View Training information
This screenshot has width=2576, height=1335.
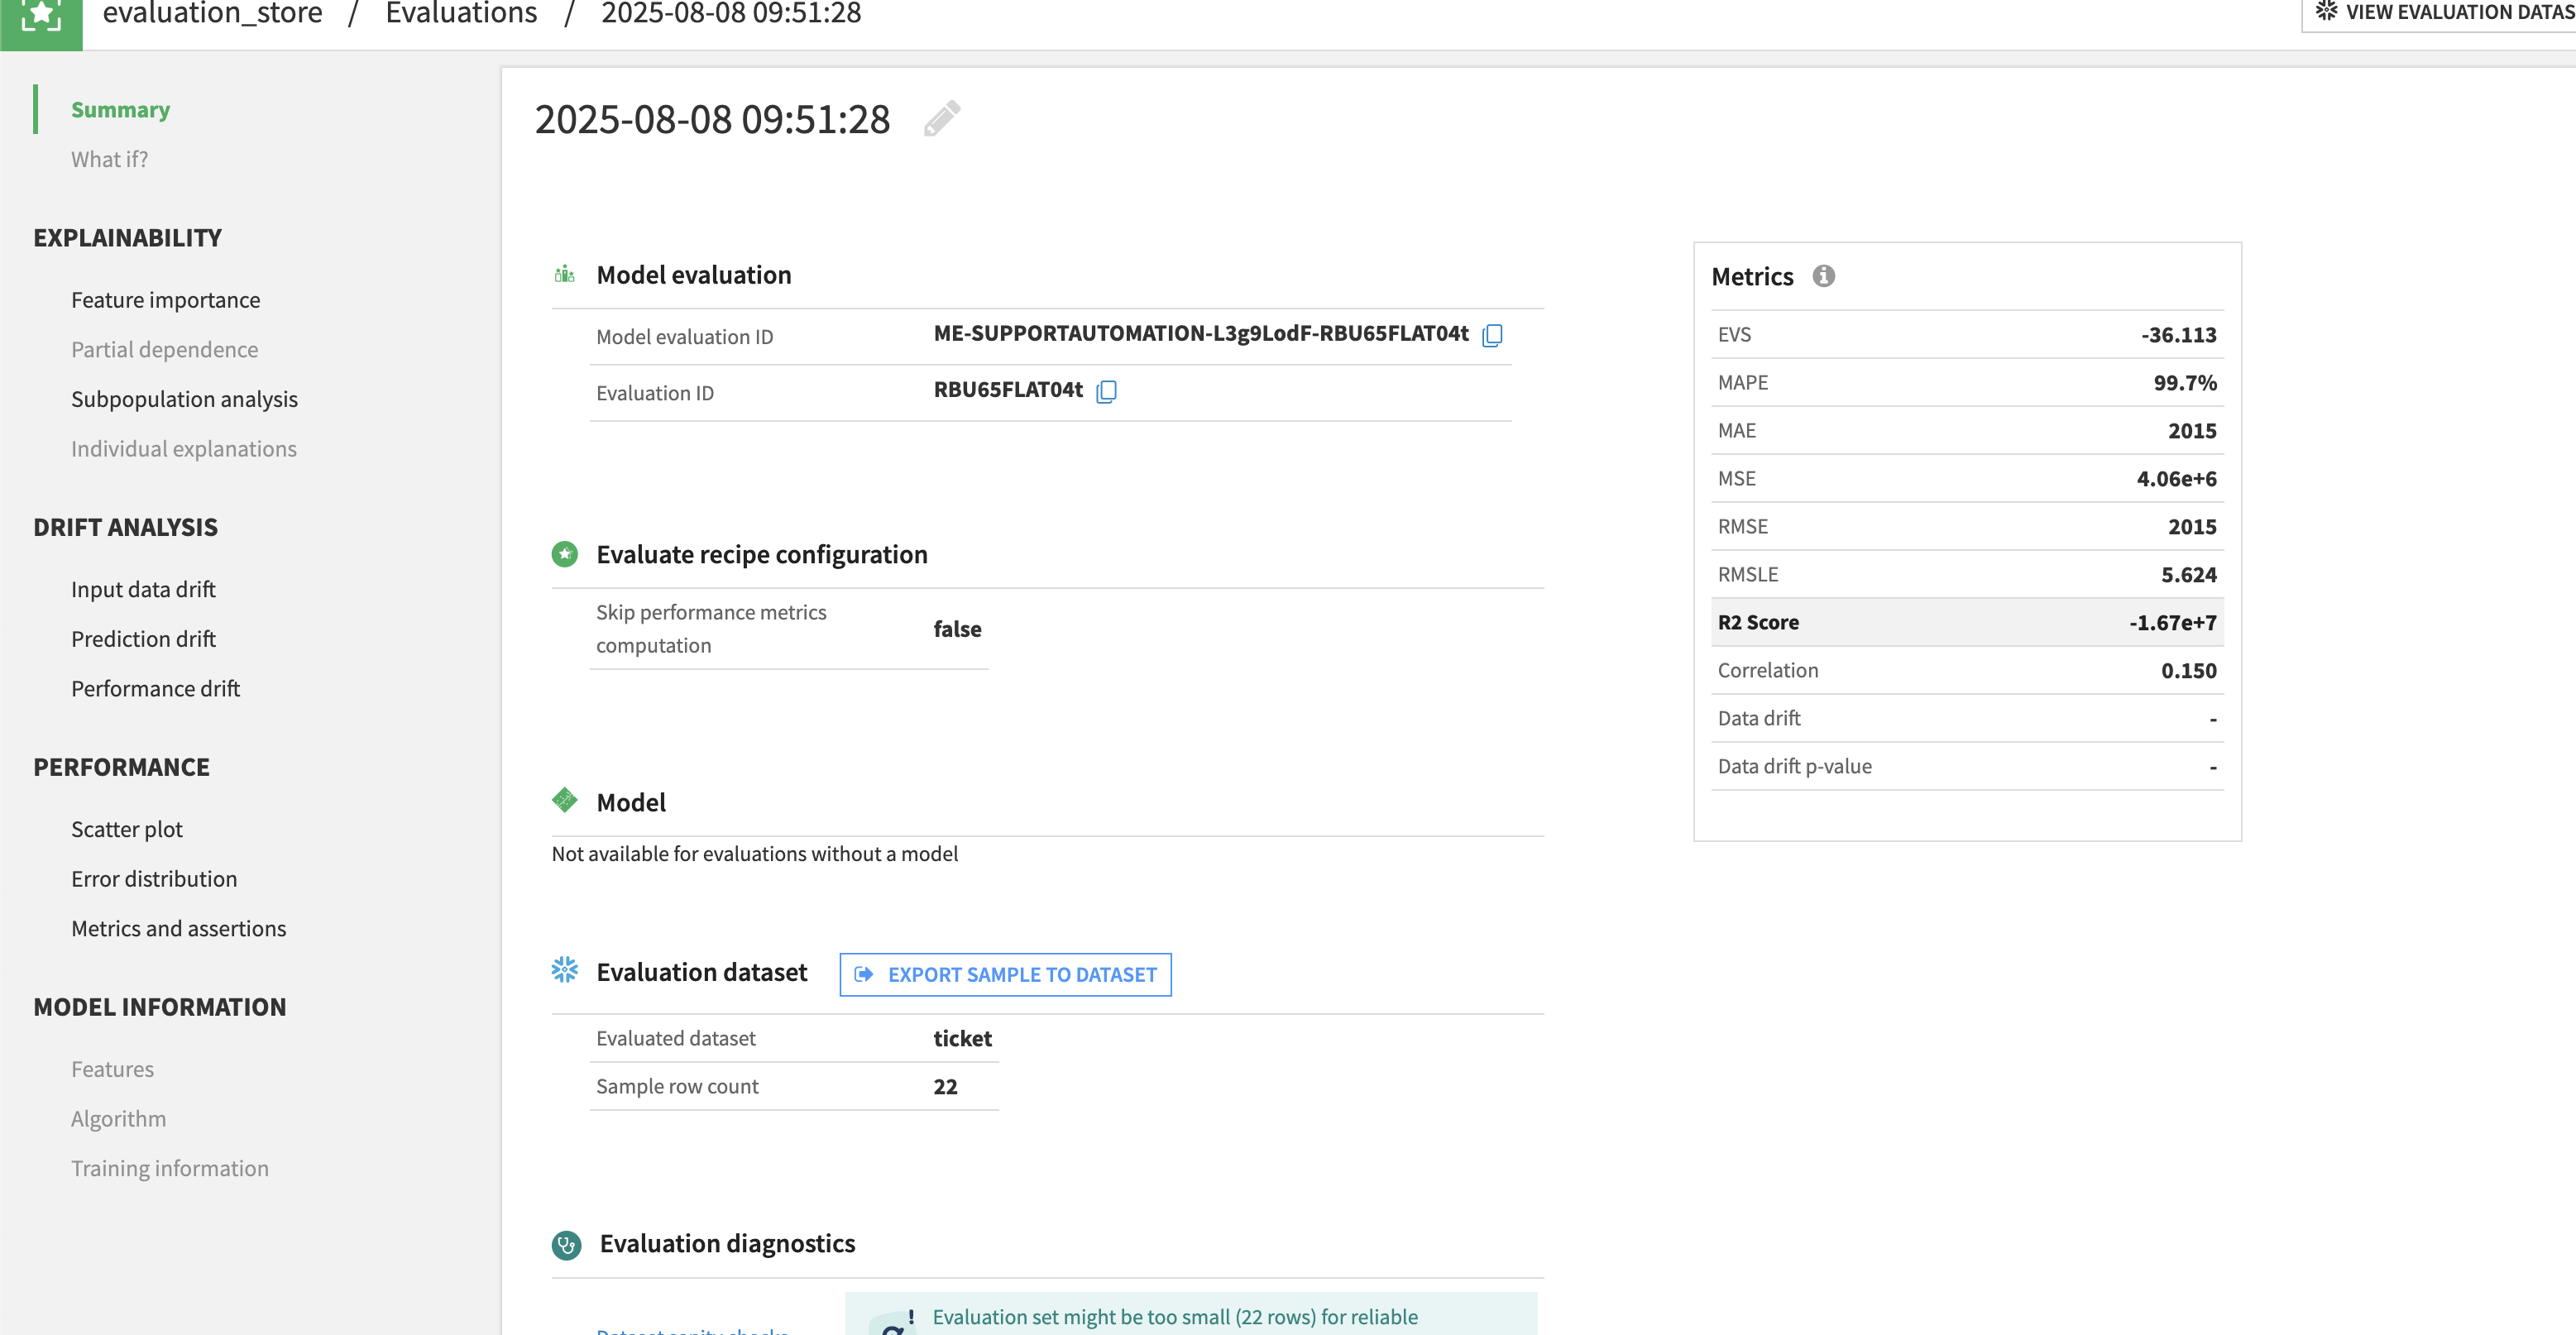tap(169, 1169)
